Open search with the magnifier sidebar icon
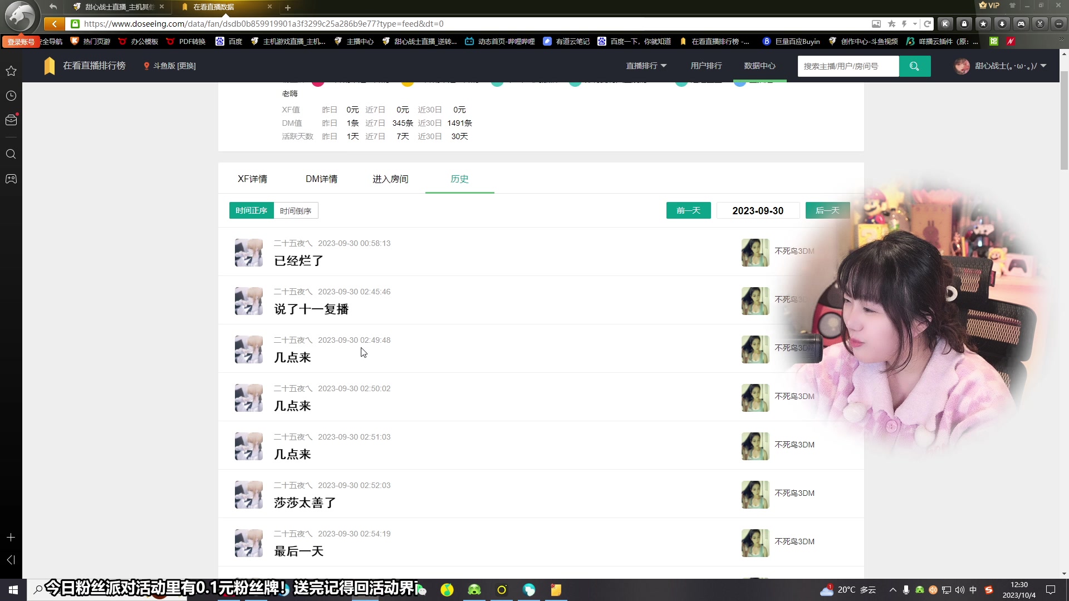The height and width of the screenshot is (601, 1069). [11, 154]
